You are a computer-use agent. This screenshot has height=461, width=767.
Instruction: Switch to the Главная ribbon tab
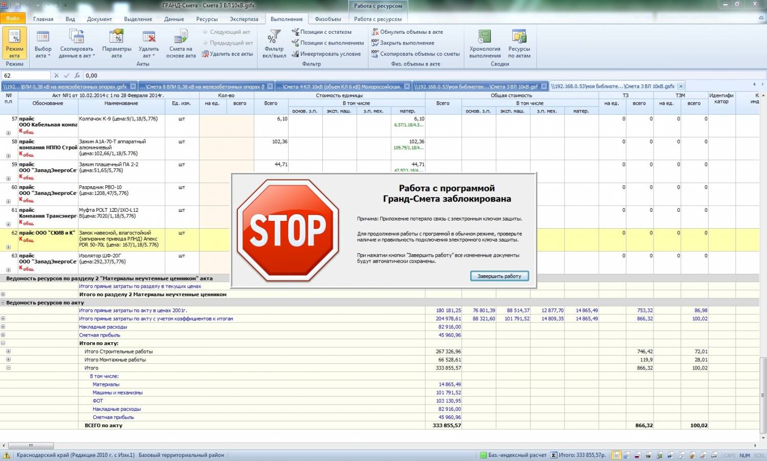coord(43,19)
